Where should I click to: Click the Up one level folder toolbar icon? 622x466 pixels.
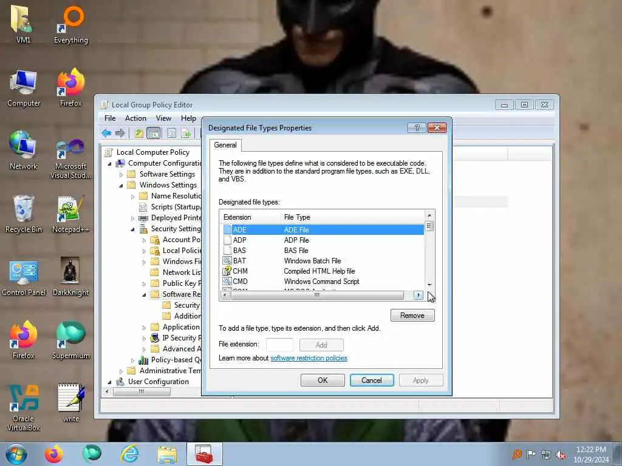[x=139, y=133]
